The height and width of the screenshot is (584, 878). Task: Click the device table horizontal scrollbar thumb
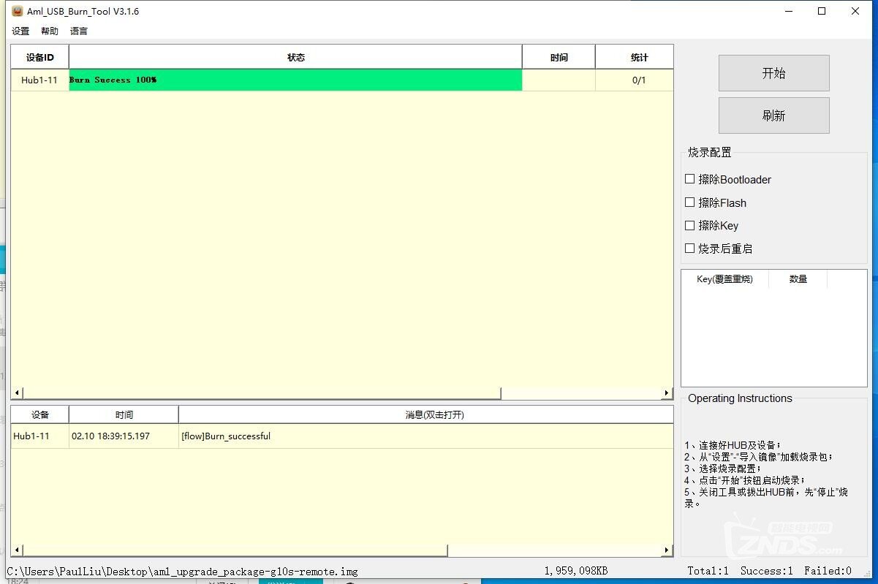click(x=262, y=393)
